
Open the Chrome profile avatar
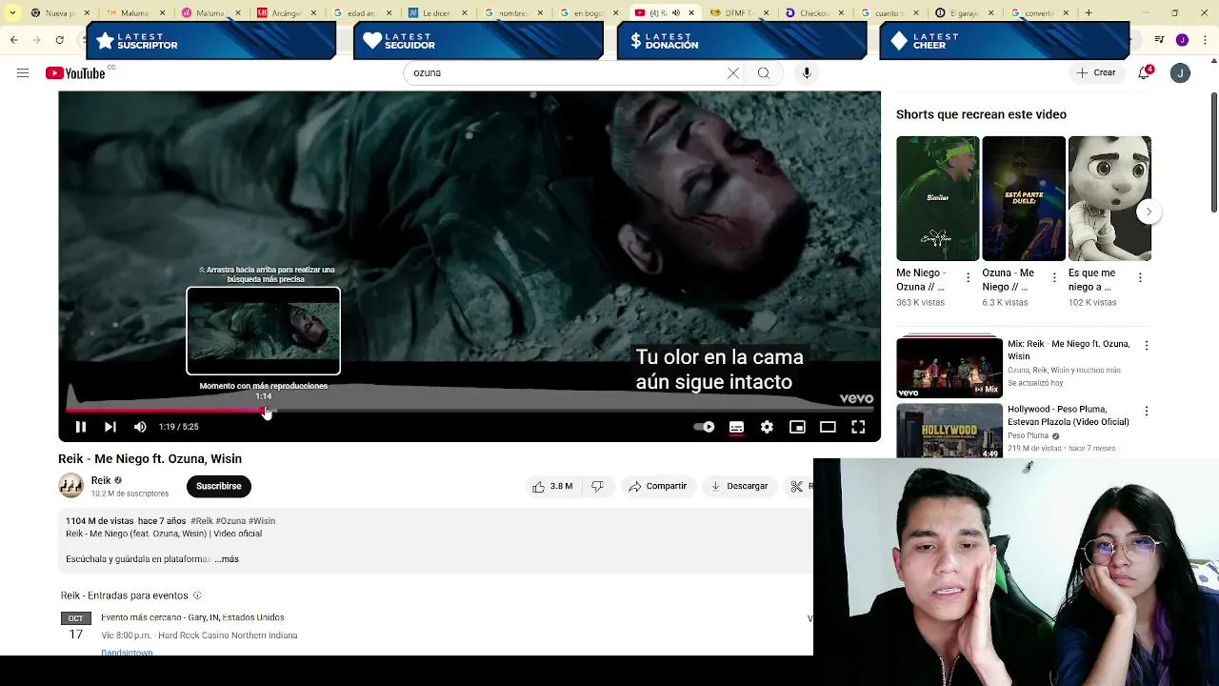1182,40
